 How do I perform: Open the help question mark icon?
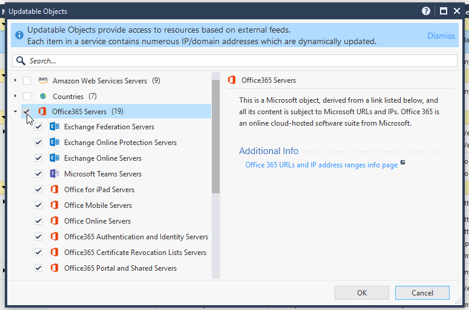point(426,11)
